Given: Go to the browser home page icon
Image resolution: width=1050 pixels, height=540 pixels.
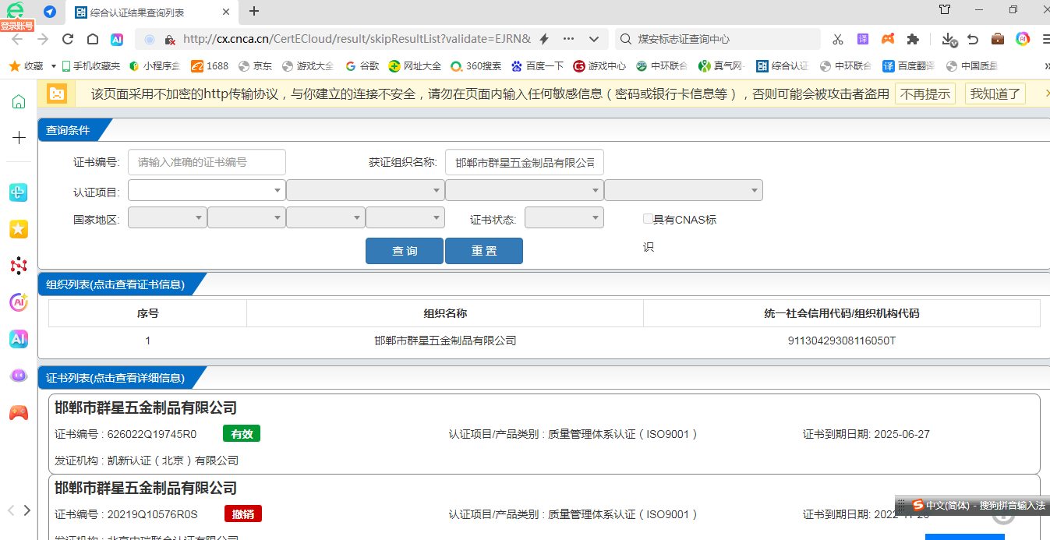Looking at the screenshot, I should [x=92, y=39].
